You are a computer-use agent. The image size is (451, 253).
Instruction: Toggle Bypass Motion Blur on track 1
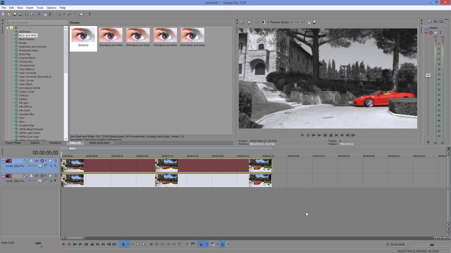pos(25,161)
